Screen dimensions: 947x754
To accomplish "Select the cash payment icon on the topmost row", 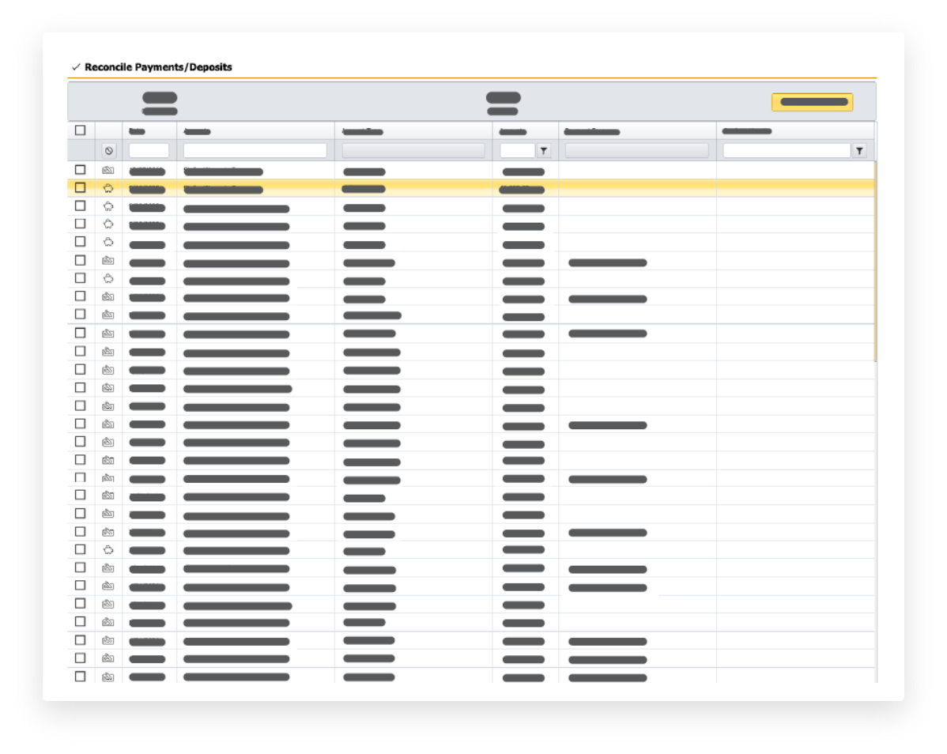I will 108,171.
